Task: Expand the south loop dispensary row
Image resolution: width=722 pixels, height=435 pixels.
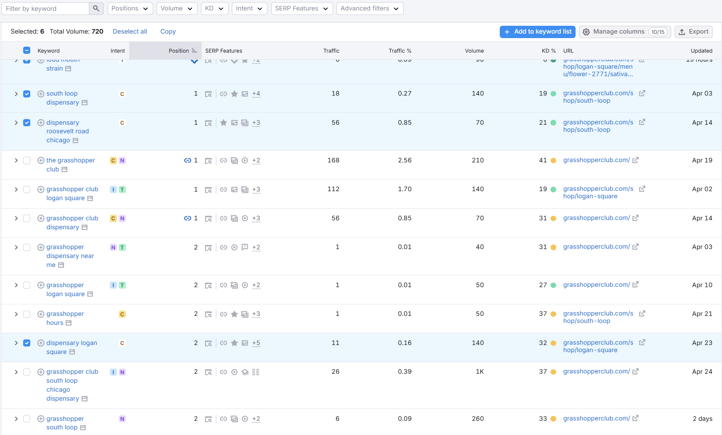Action: (16, 94)
